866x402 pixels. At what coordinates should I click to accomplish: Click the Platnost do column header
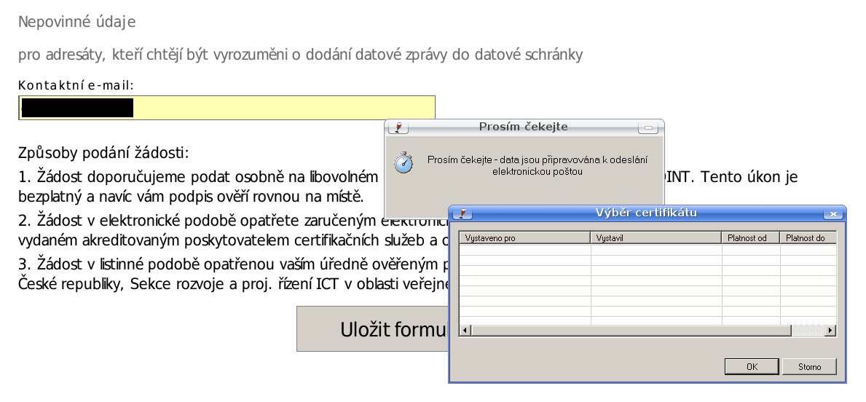807,238
